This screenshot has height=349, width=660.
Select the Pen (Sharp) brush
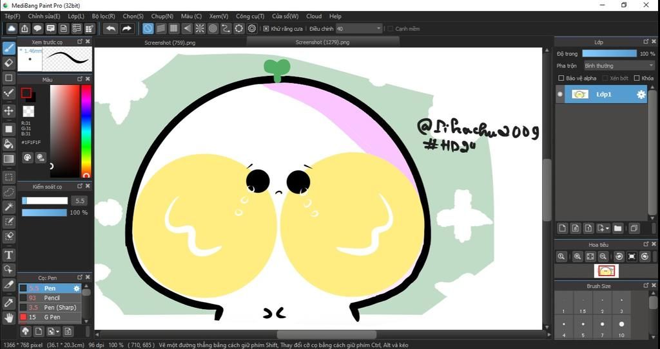coord(50,307)
